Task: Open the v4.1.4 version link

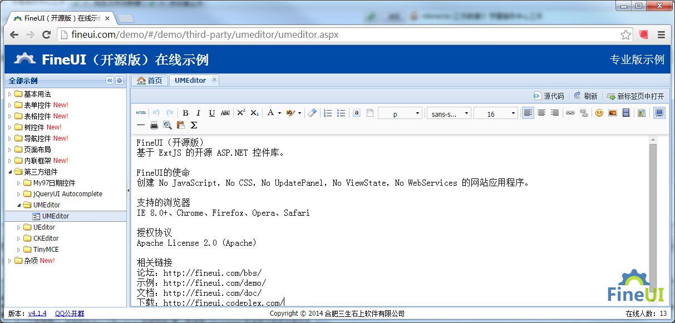Action: click(x=37, y=314)
